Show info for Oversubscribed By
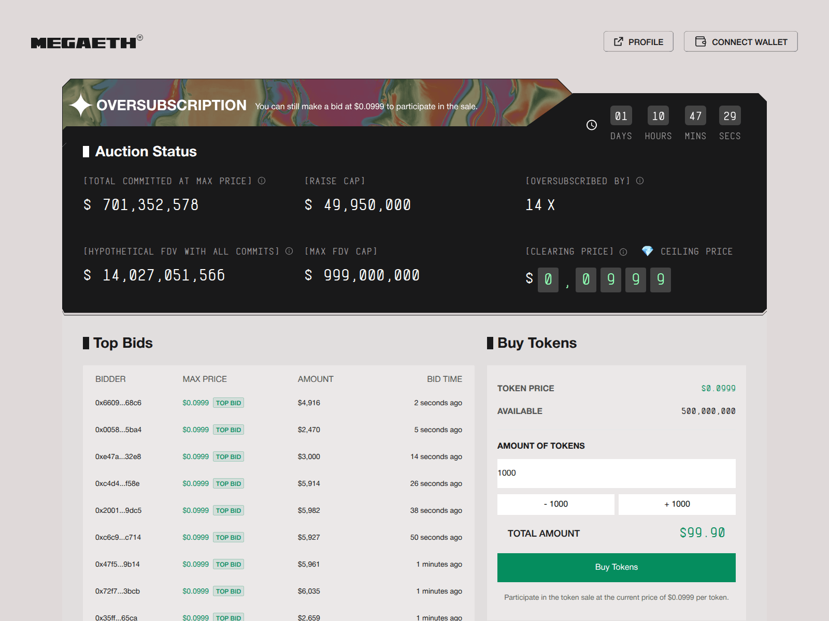Screen dimensions: 829x621 (640, 181)
